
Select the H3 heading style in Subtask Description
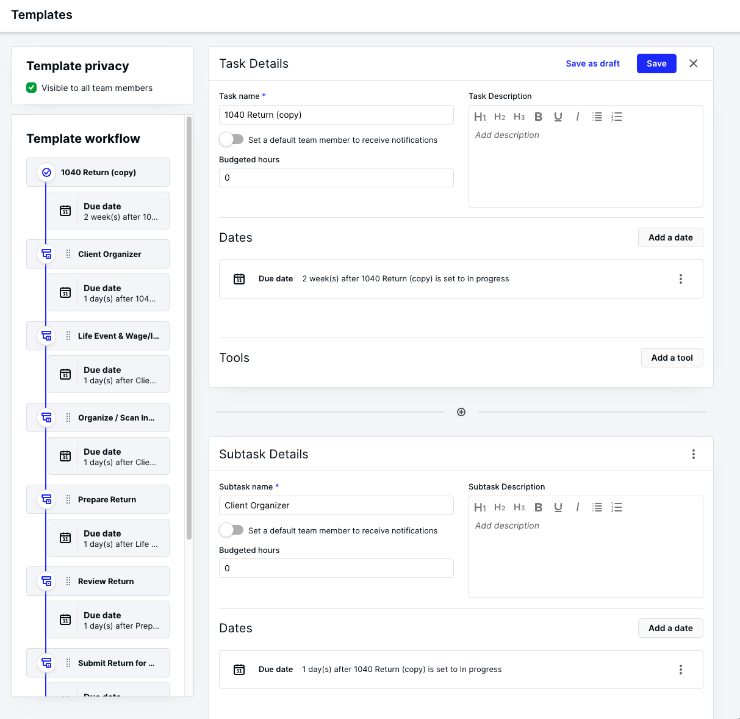pyautogui.click(x=519, y=507)
